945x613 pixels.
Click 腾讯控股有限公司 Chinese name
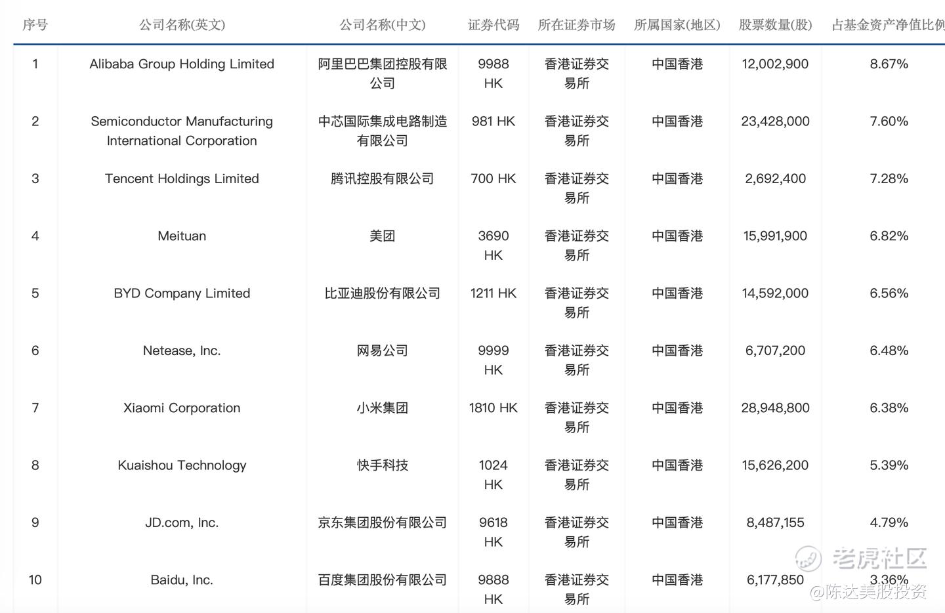[383, 179]
